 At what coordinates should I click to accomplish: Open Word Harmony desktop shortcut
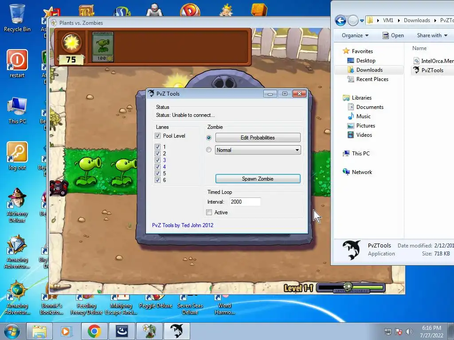pyautogui.click(x=224, y=305)
